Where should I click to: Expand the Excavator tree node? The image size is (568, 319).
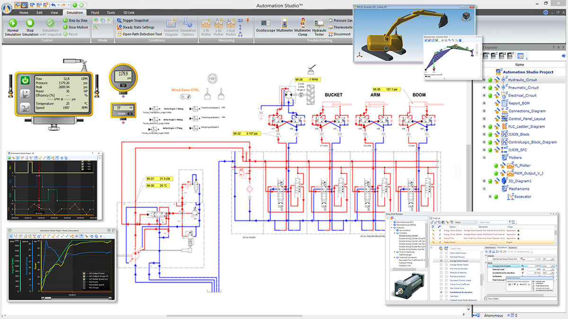(489, 196)
